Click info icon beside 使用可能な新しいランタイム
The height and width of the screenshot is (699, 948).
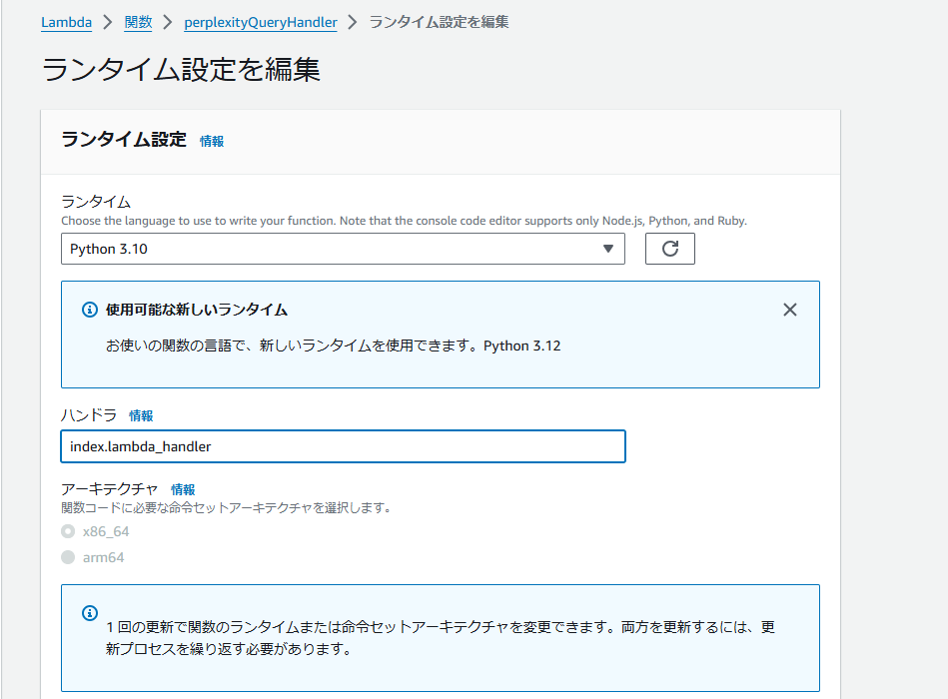tap(90, 310)
